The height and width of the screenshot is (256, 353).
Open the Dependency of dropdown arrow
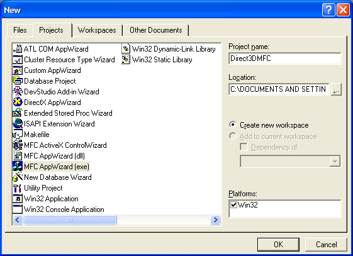pos(335,161)
